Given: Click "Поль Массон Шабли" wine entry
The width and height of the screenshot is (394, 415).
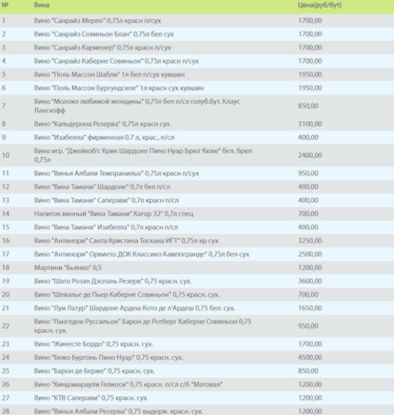Looking at the screenshot, I should (109, 75).
